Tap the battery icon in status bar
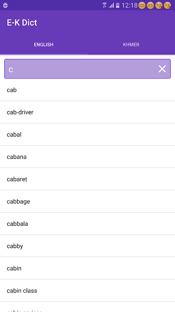Viewport: 175px width, 312px height. tap(118, 5)
